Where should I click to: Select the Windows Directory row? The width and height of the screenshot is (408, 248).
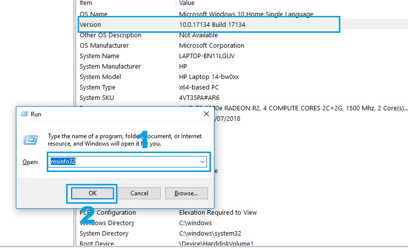[x=107, y=223]
